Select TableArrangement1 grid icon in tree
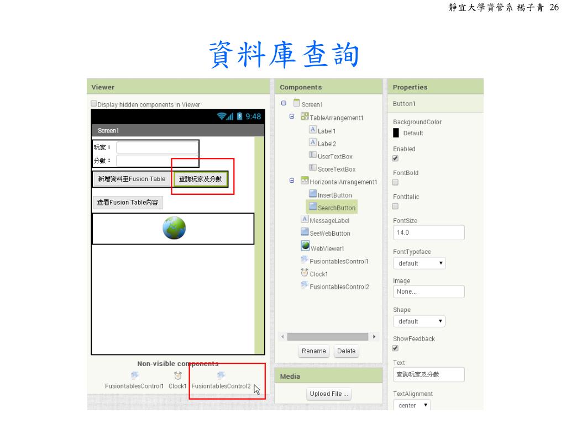This screenshot has height=424, width=566. [x=305, y=116]
